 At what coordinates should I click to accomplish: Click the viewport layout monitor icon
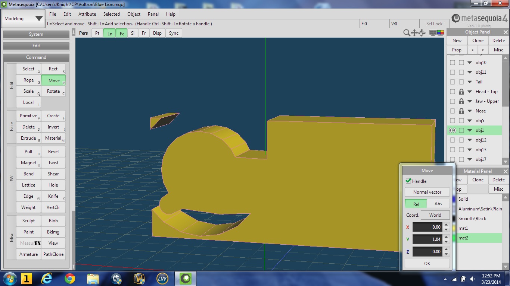pyautogui.click(x=433, y=33)
